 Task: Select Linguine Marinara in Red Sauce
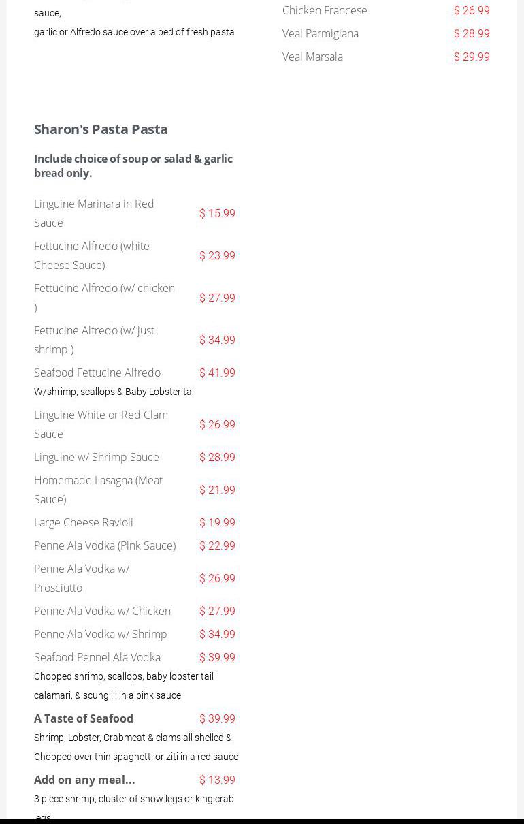[x=94, y=212]
